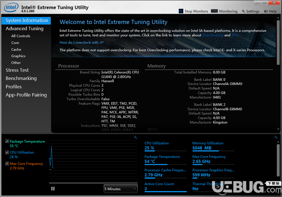Click main panel vertical scrollbar thumb
The width and height of the screenshot is (282, 197).
pos(278,42)
